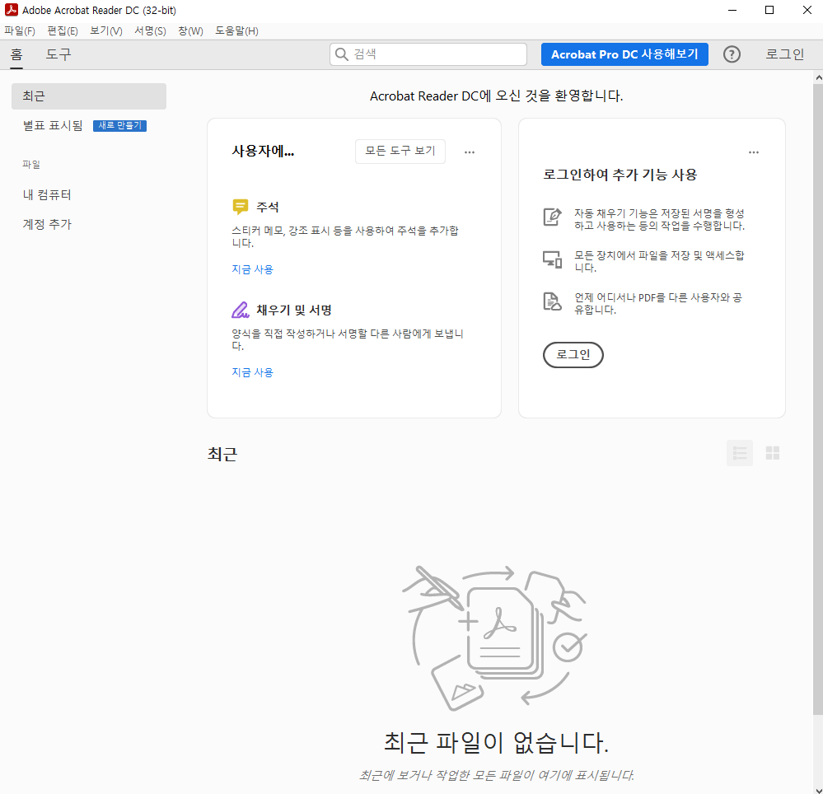Viewport: 823px width, 794px height.
Task: Click the 검색 input field
Action: pos(428,54)
